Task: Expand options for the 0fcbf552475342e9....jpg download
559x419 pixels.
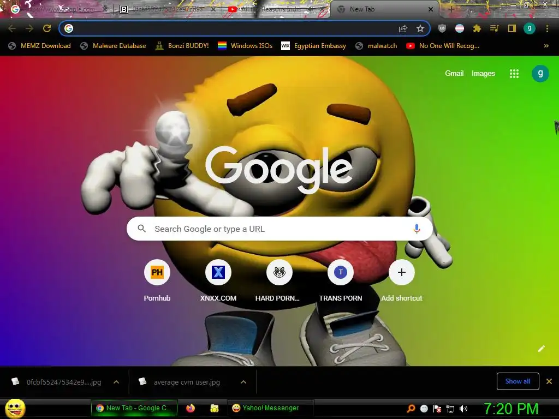Action: click(116, 382)
